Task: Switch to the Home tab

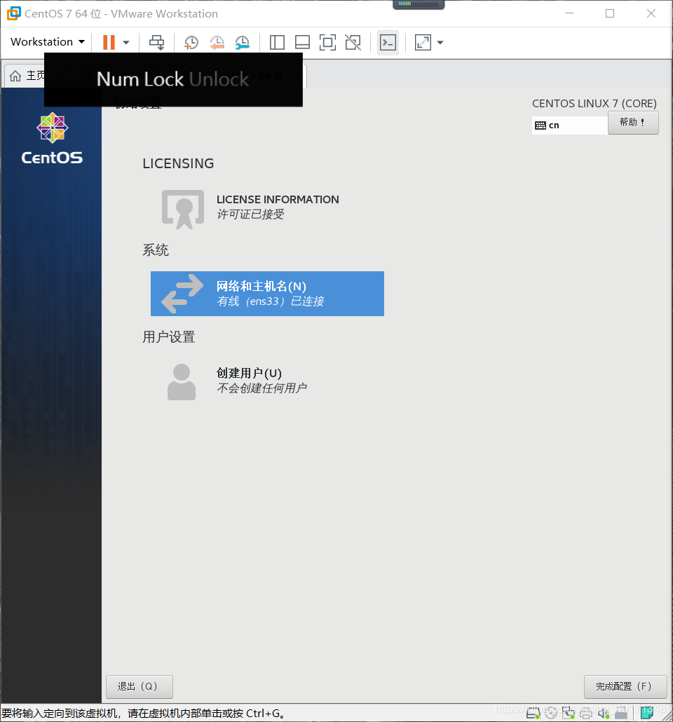Action: tap(27, 76)
